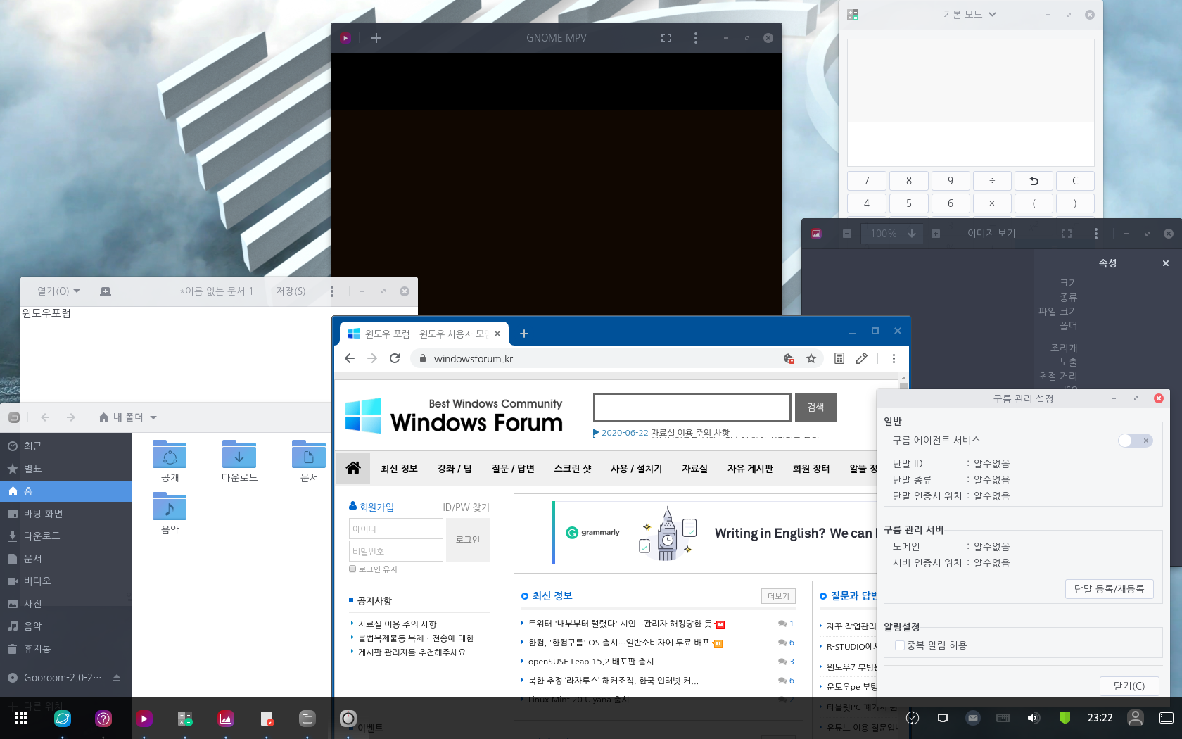Open the purple help icon in taskbar
Viewport: 1182px width, 739px height.
(103, 718)
